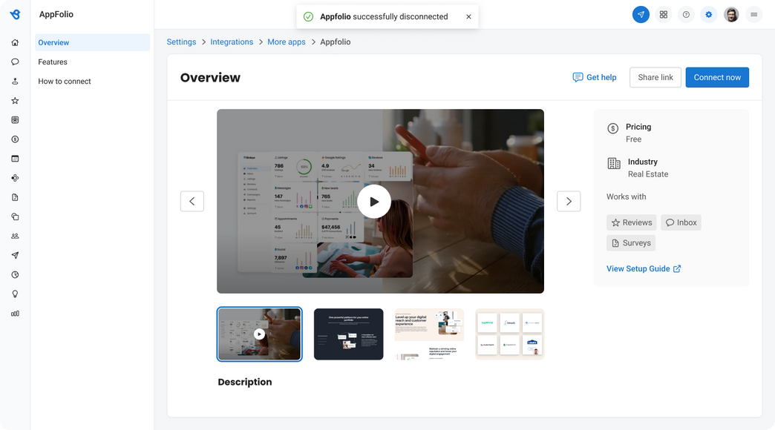Open the hamburger menu in header
The image size is (775, 430).
(753, 14)
